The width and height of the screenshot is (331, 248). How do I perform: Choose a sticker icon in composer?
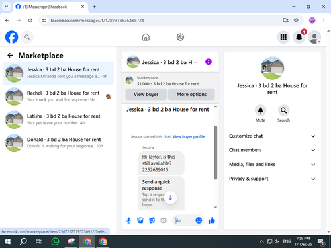(152, 220)
